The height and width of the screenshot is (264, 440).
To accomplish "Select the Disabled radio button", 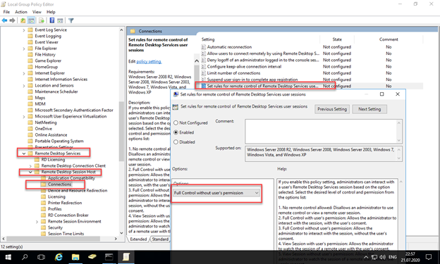I will coord(176,142).
